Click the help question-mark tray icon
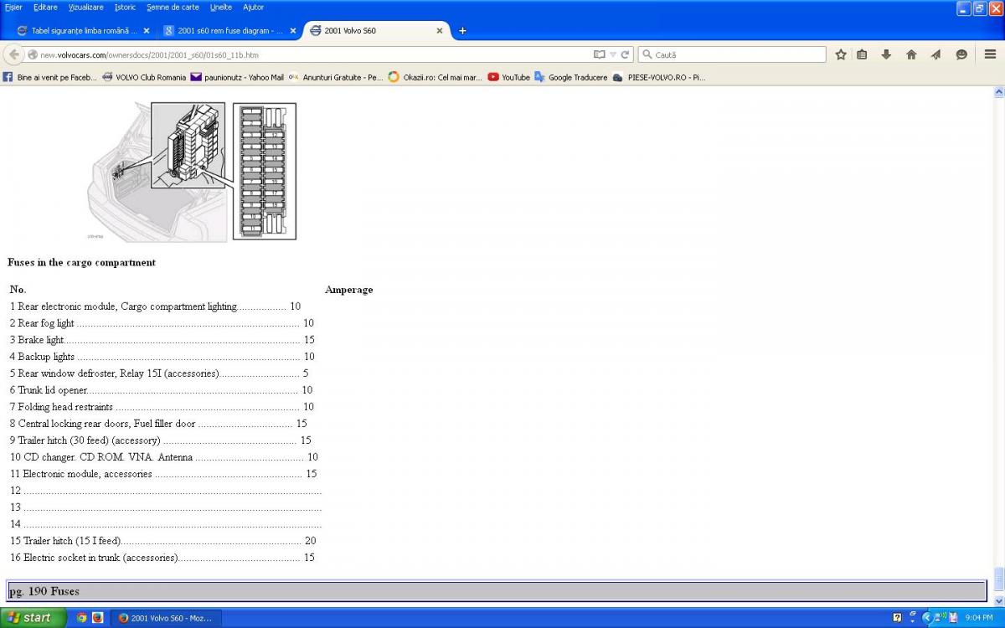Image resolution: width=1005 pixels, height=628 pixels. coord(897,618)
